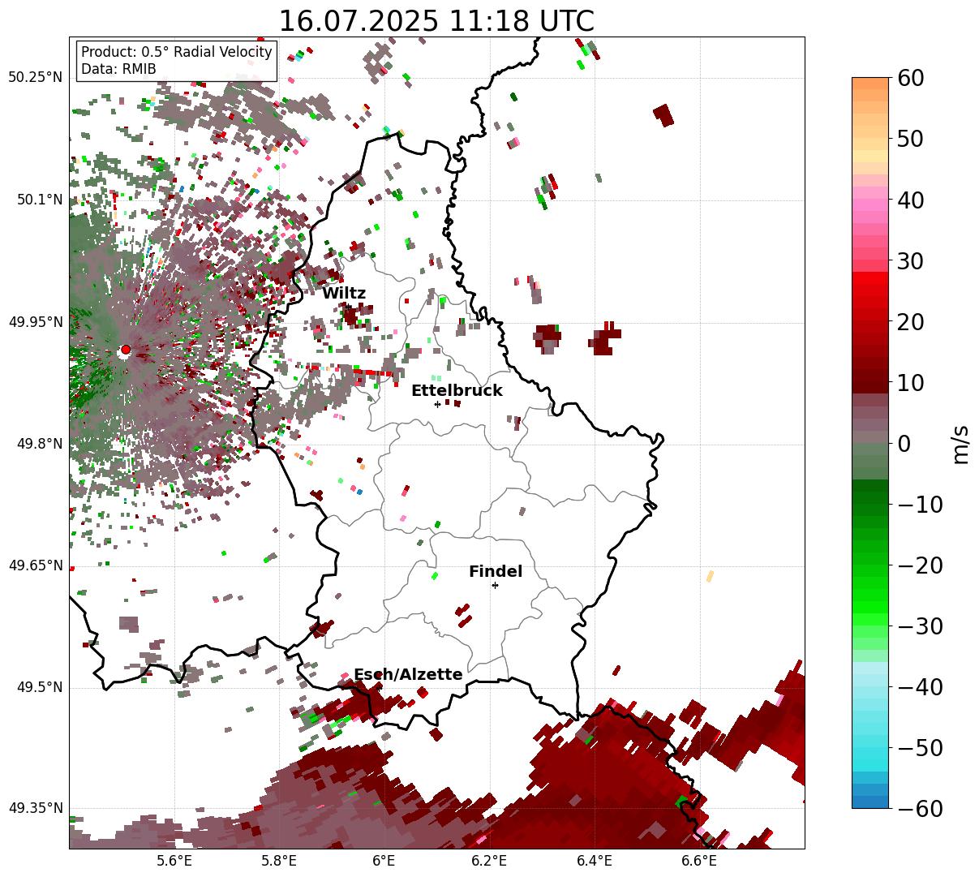Click the Wiltz city label
979x877 pixels.
pos(344,294)
